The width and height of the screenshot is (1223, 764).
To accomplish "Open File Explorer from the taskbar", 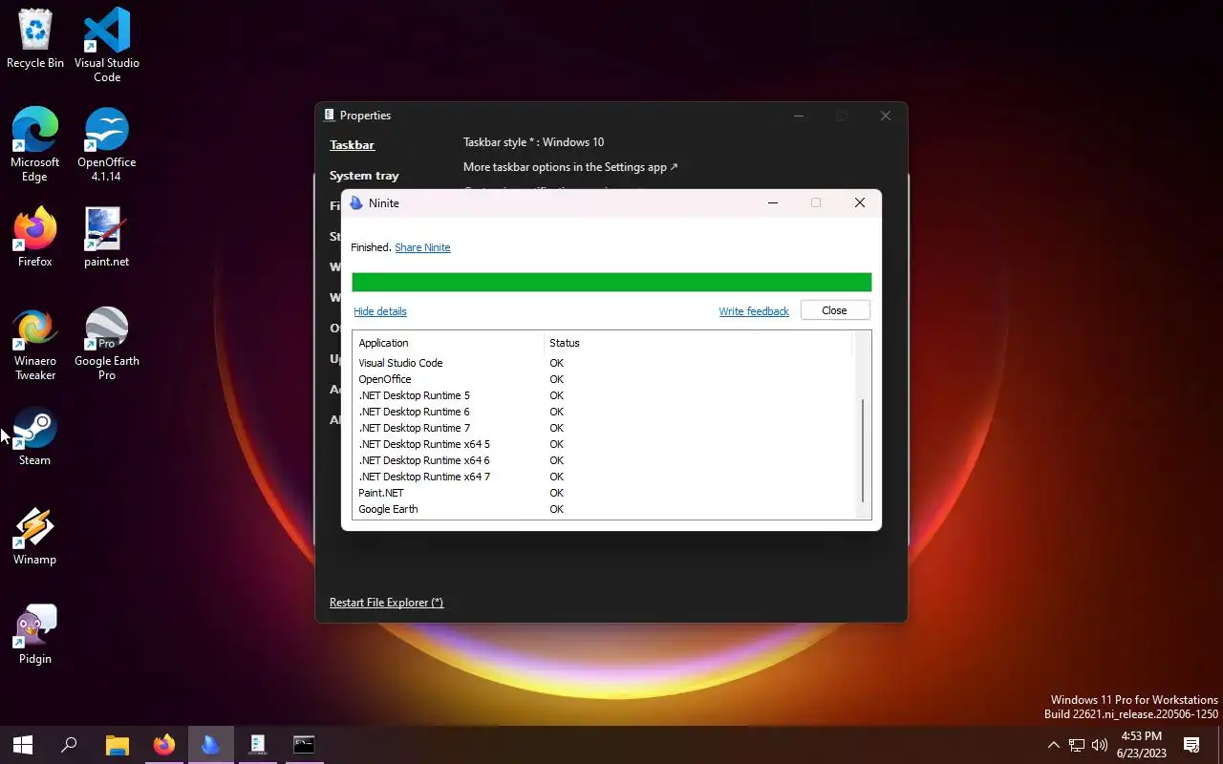I will point(117,745).
